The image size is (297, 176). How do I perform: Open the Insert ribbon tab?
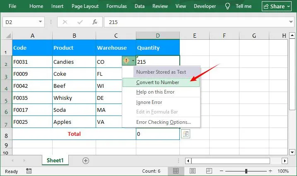57,6
